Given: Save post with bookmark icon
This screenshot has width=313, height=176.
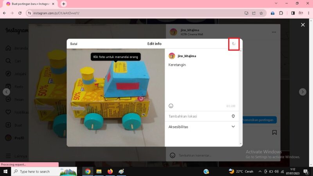Looking at the screenshot, I should pyautogui.click(x=275, y=132).
